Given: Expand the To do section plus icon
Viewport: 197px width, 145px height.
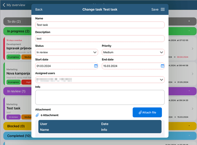Looking at the screenshot, I should (189, 21).
